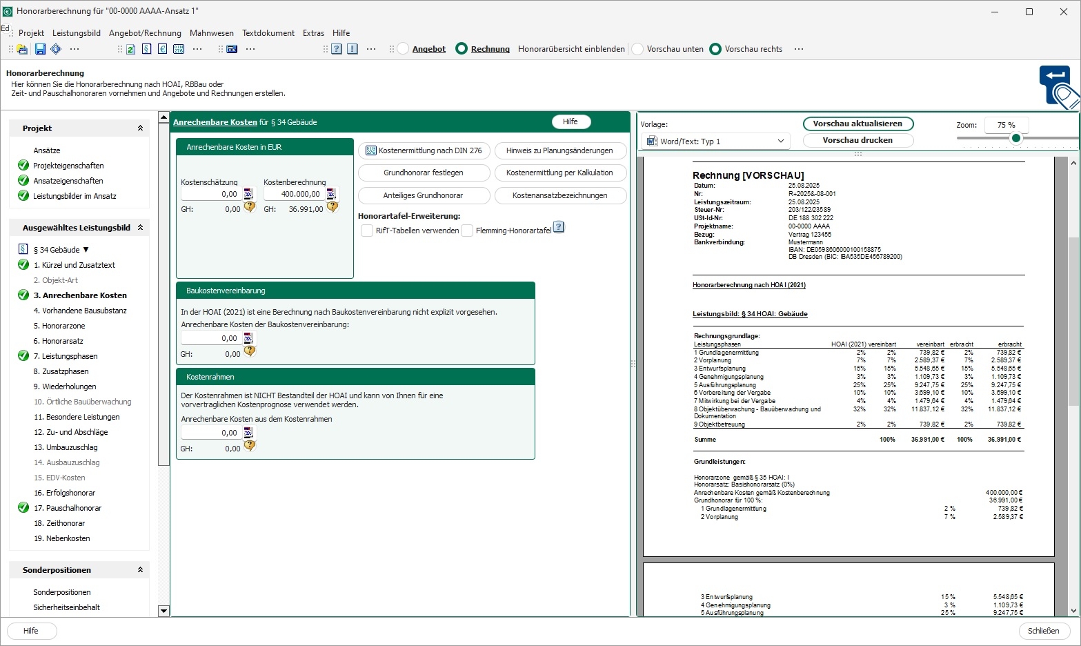Click the Euro symbol toolbar icon
Image resolution: width=1081 pixels, height=646 pixels.
[x=162, y=49]
